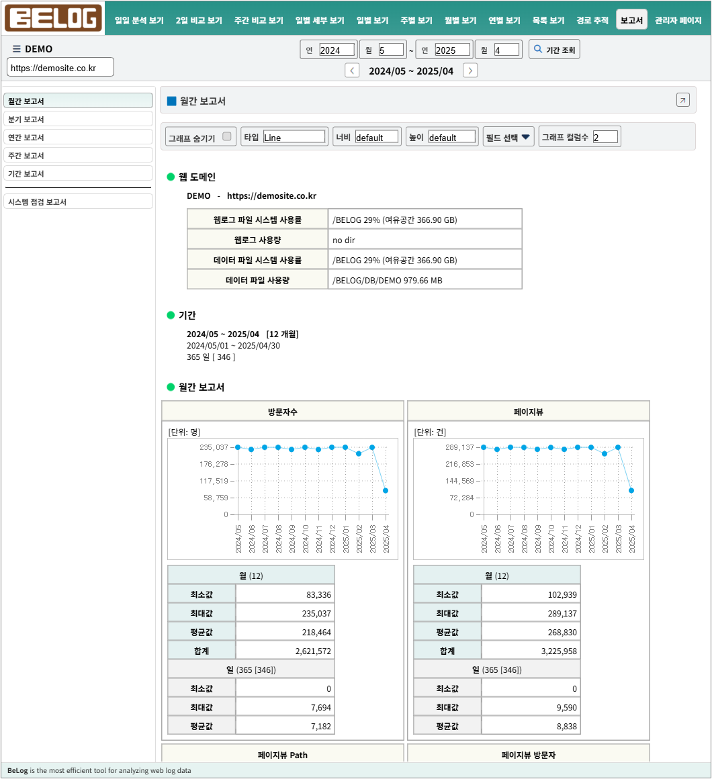
Task: Open 목록 보기 tab
Action: [548, 20]
